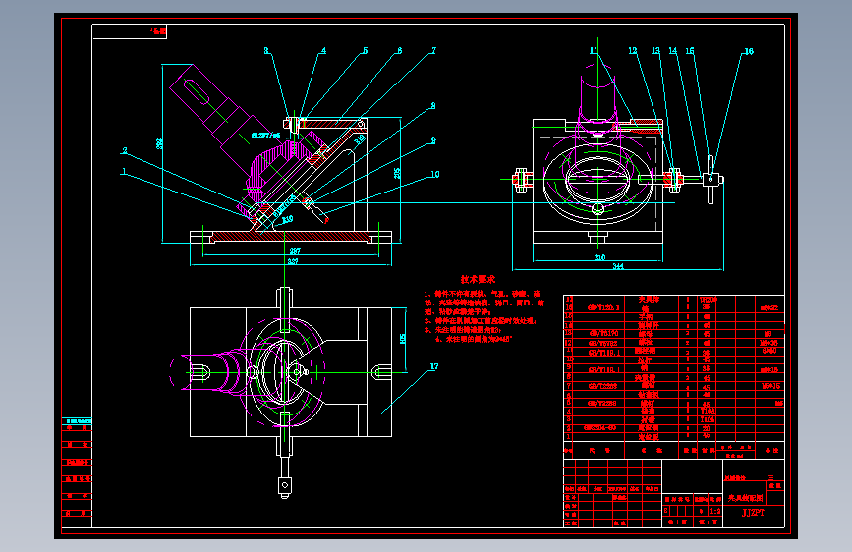The height and width of the screenshot is (552, 852).
Task: Select balloon label 9 right of front view
Action: (x=433, y=140)
